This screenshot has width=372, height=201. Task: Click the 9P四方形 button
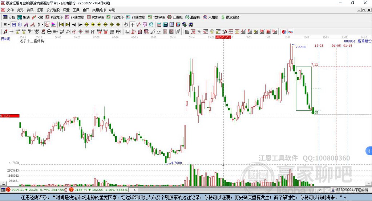(x=75, y=17)
